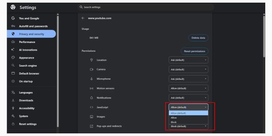Click the AI innovations sparkle icon
The width and height of the screenshot is (272, 136).
[13, 50]
